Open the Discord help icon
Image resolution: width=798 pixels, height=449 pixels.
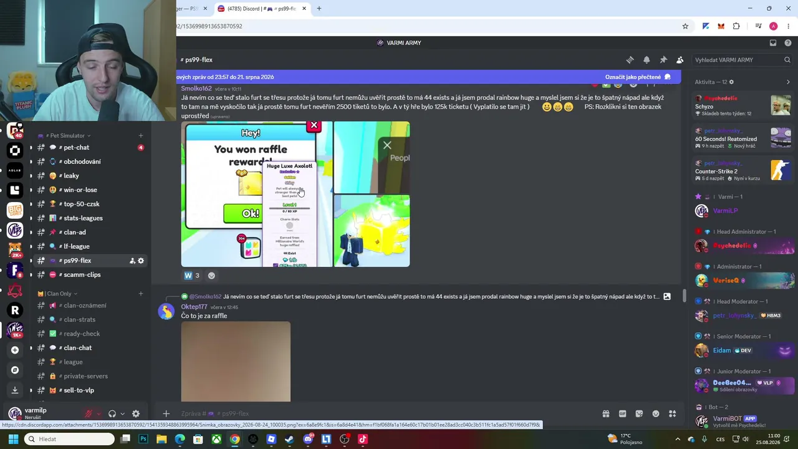pyautogui.click(x=788, y=43)
